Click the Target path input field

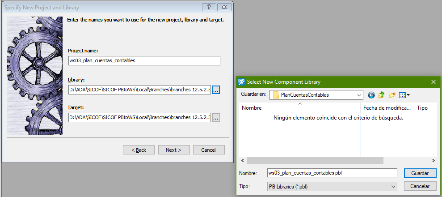[x=139, y=117]
